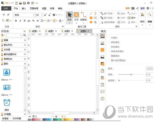156x122 pixels.
Task: Toggle underline formatting
Action: (x=25, y=21)
